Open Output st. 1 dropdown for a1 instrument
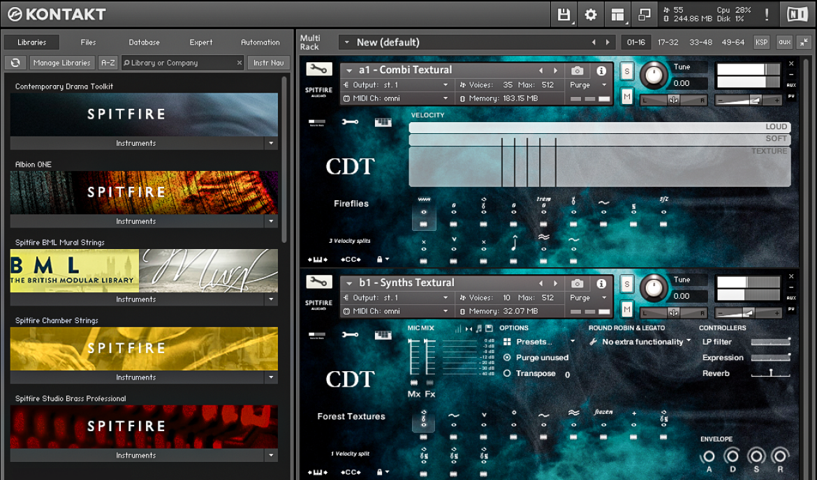 click(446, 85)
